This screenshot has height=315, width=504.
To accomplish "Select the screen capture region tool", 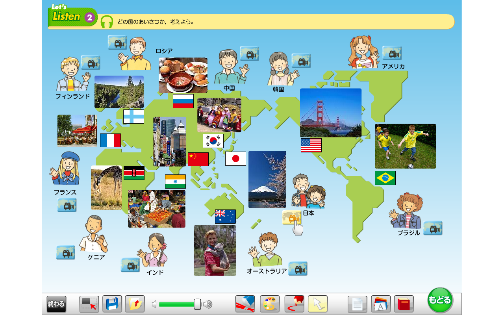I will pos(89,304).
